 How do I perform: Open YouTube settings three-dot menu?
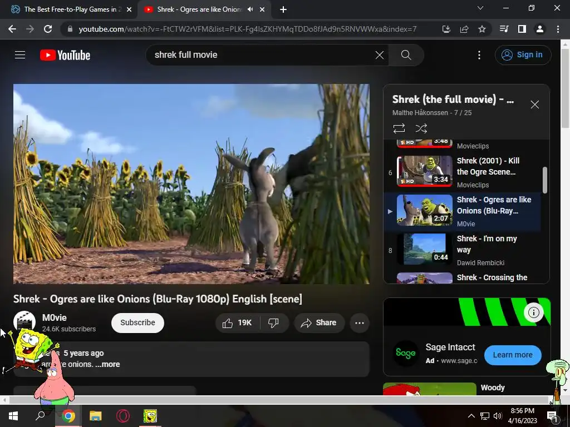[479, 55]
